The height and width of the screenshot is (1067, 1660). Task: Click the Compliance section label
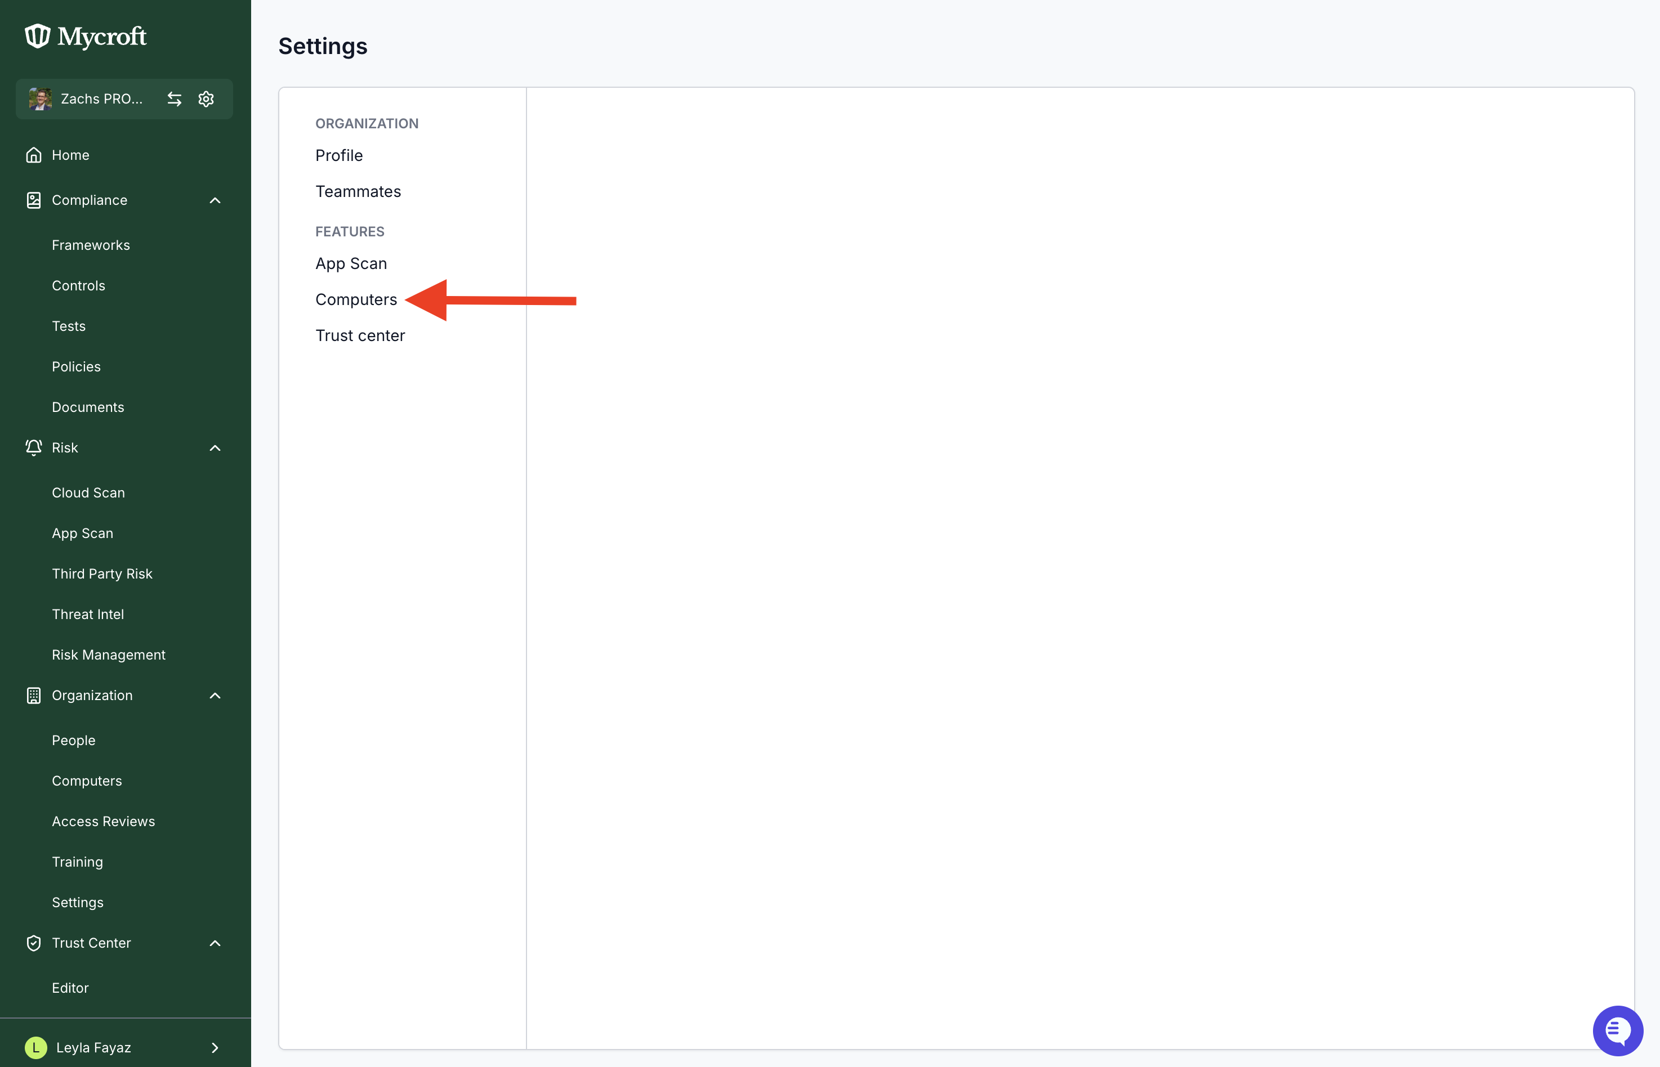90,200
